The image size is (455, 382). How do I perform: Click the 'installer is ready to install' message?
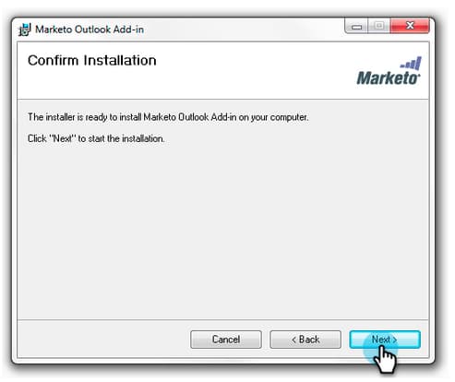coord(168,117)
